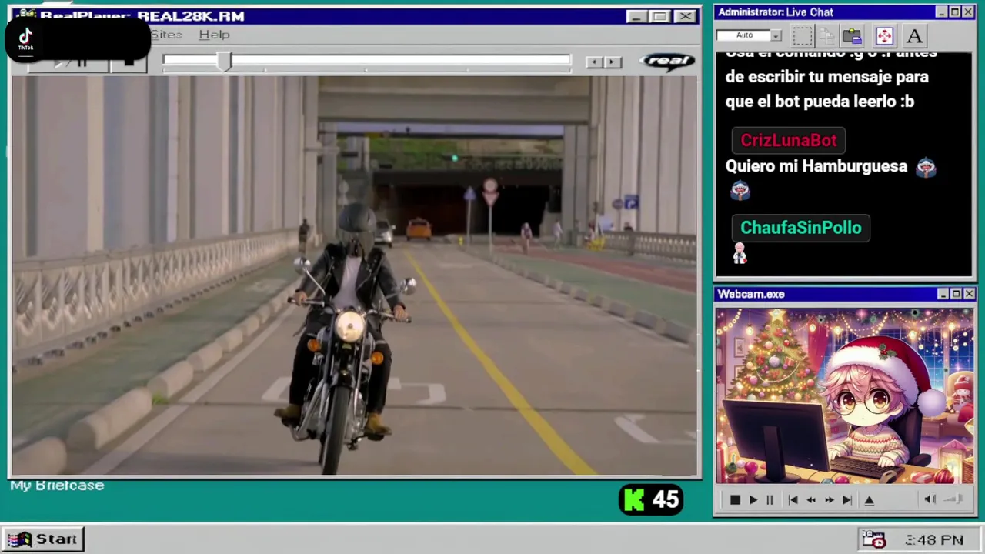The image size is (985, 554).
Task: Click the emote beside "Quiero mi Hamburguesa"
Action: point(926,167)
